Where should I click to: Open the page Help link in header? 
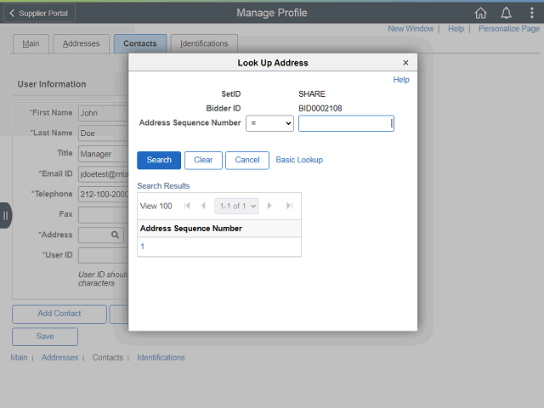[456, 29]
